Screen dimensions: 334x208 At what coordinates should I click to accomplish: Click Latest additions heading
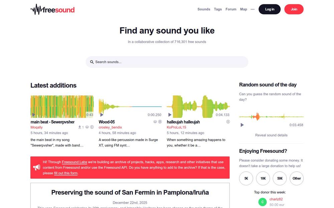click(x=53, y=85)
